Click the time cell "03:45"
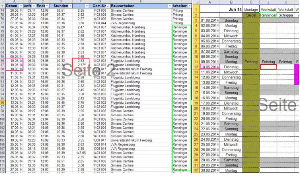The image size is (300, 183). point(61,103)
